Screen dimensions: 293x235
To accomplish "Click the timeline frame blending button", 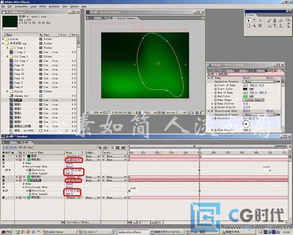I will tap(118, 147).
